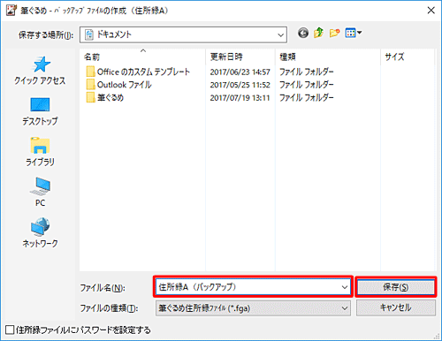Select the Desktop location icon

[x=40, y=104]
